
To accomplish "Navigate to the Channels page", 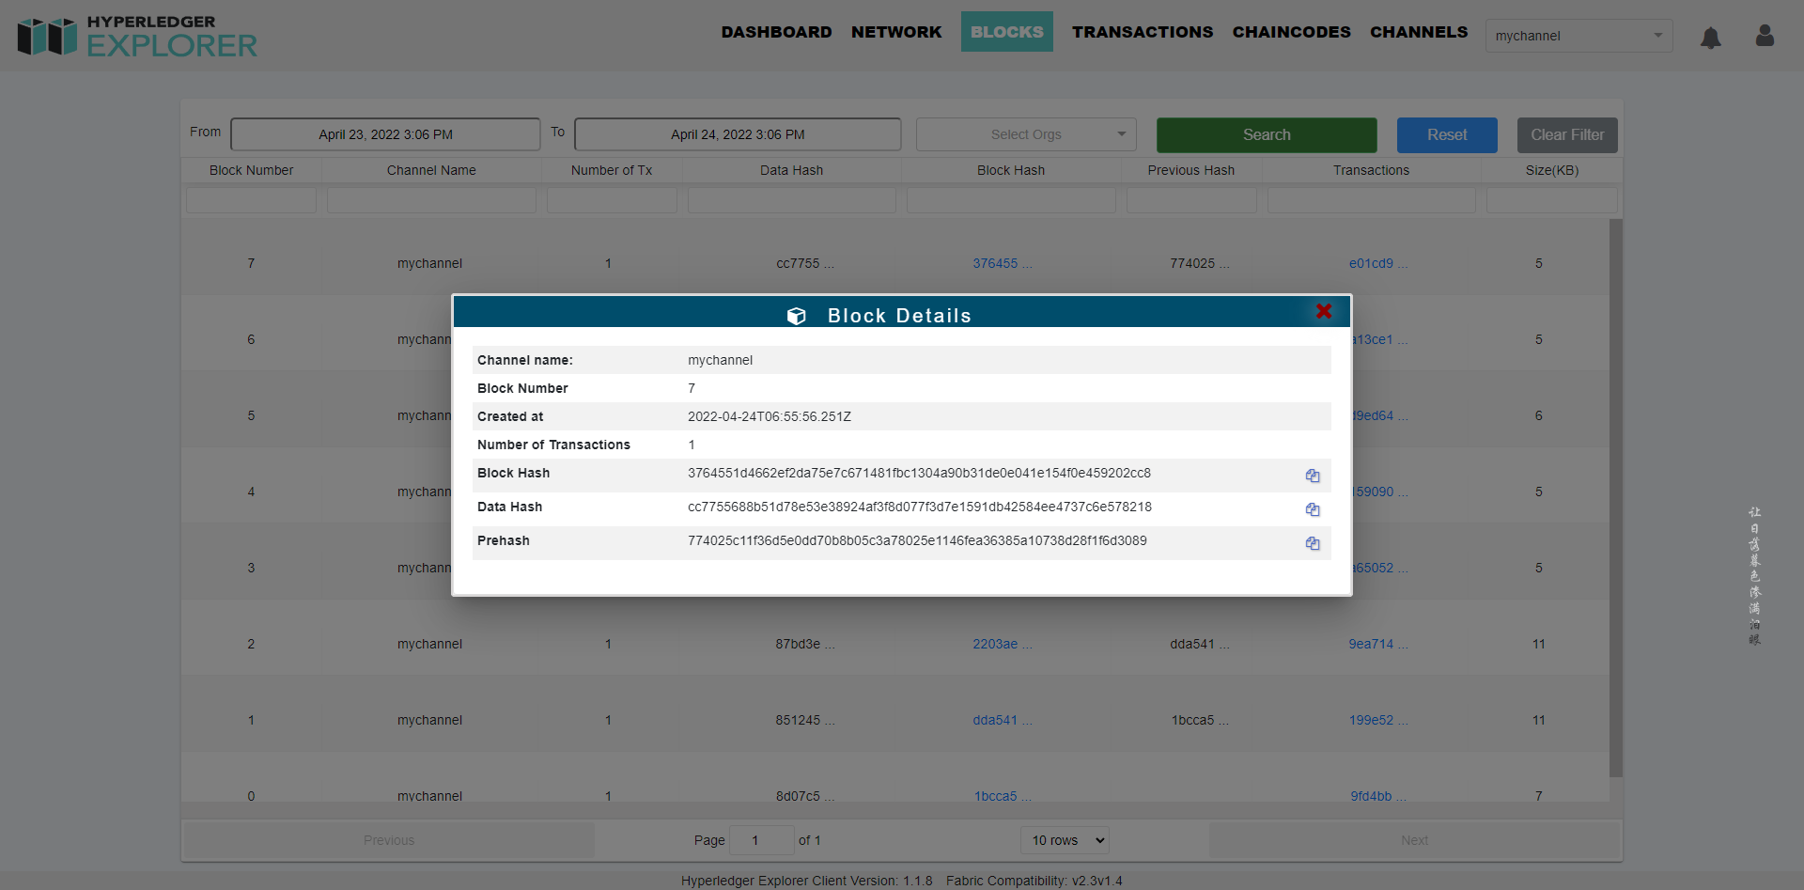I will [x=1419, y=32].
